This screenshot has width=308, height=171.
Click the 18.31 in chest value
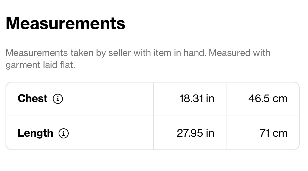click(x=197, y=99)
